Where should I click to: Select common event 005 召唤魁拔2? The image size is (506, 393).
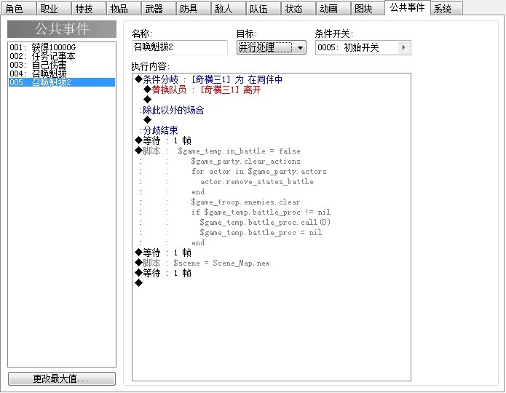pos(62,82)
